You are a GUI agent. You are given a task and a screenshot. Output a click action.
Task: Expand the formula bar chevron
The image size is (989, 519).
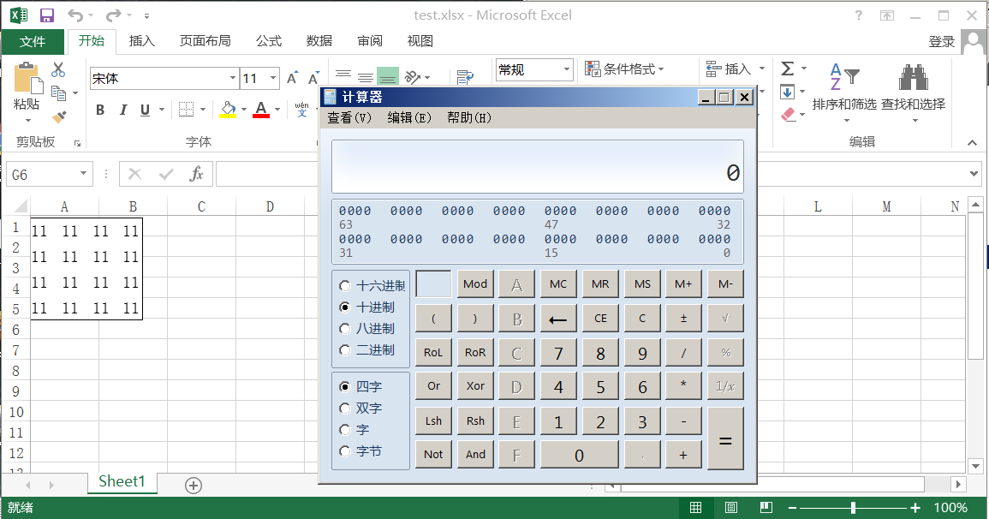pos(974,173)
